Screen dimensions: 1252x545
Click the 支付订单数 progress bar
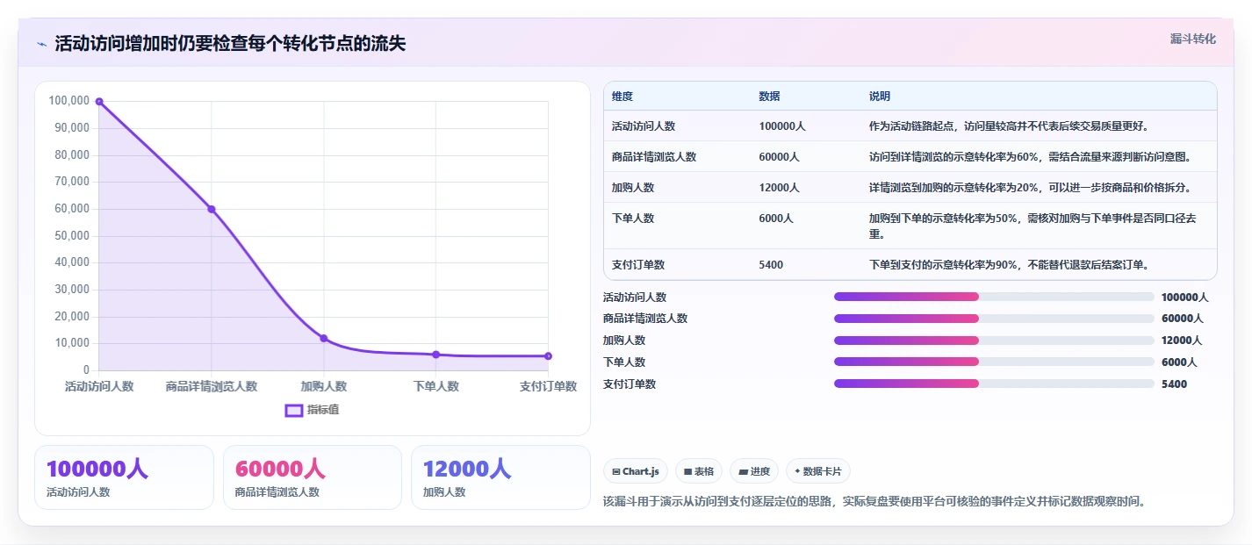994,384
